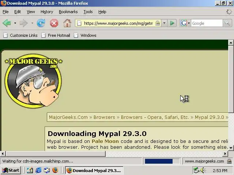Open the Free Hotmail bookmark

56,35
